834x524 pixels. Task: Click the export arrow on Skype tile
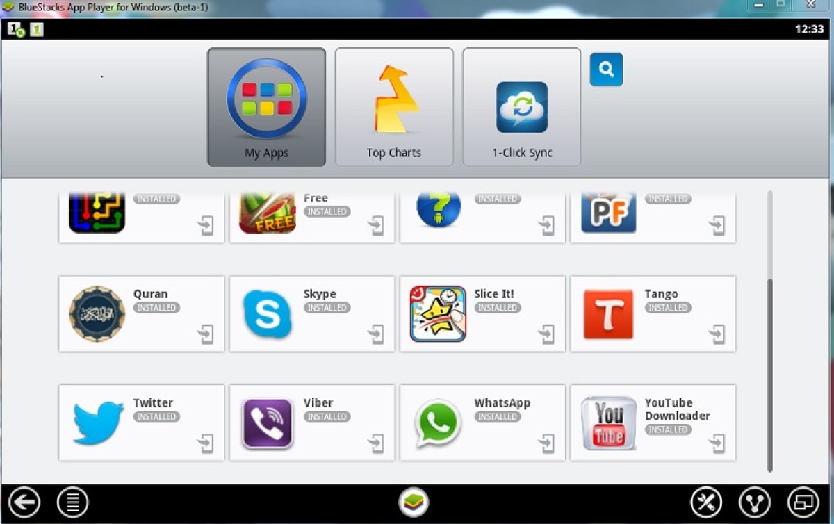pos(376,334)
